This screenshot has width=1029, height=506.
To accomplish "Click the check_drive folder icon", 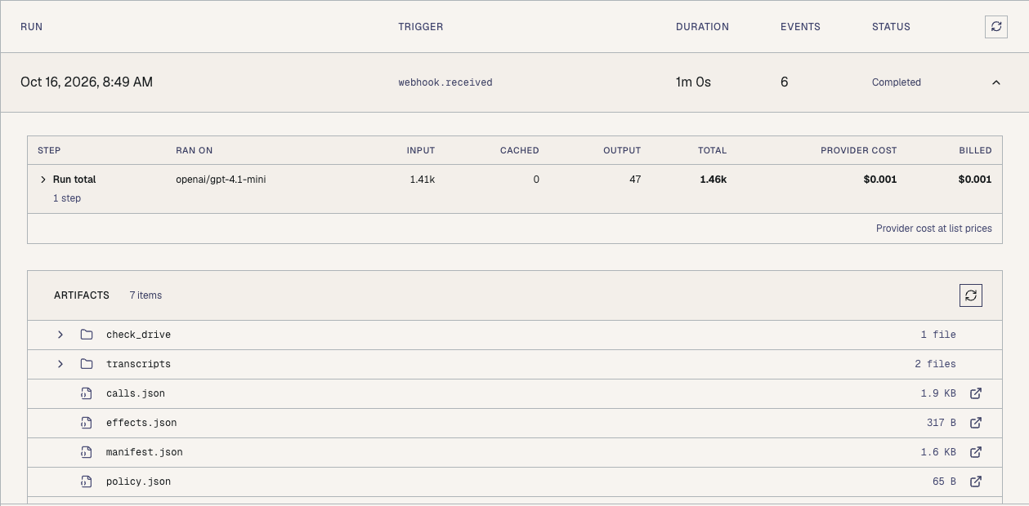I will pos(87,335).
